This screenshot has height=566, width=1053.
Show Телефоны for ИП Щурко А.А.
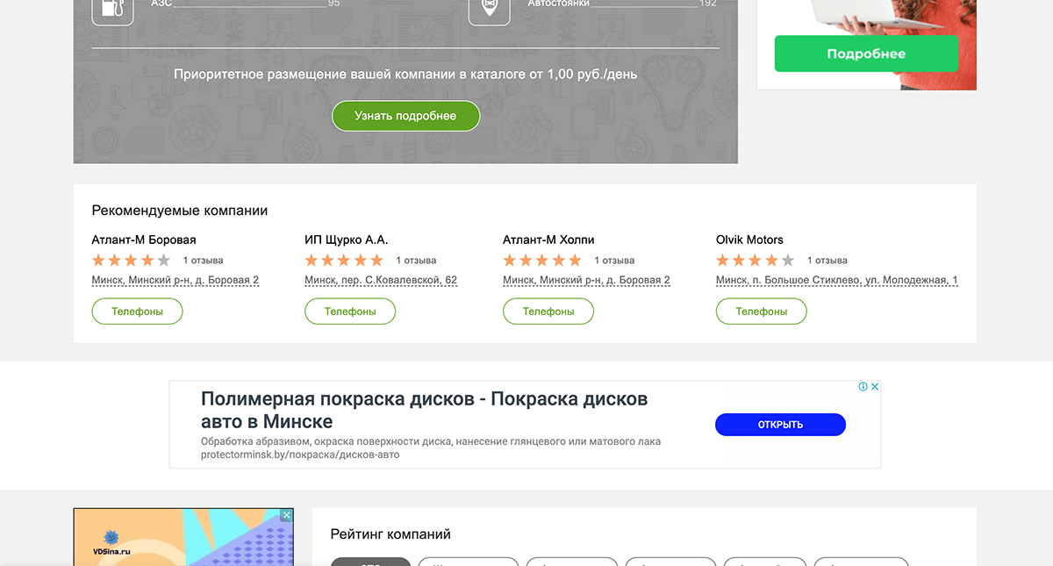pos(350,312)
